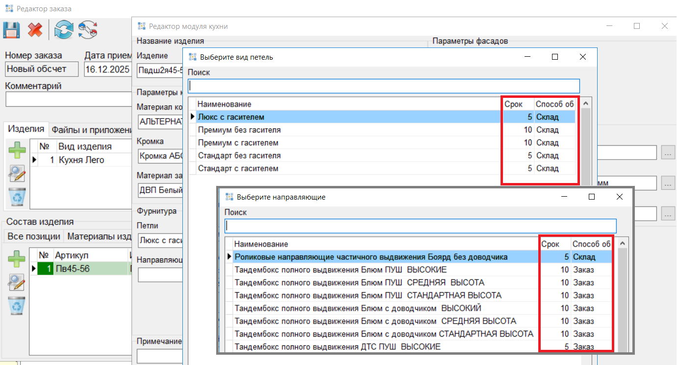Screen dimensions: 677x365
Task: Click the blue refresh arrows icon
Action: [x=64, y=30]
